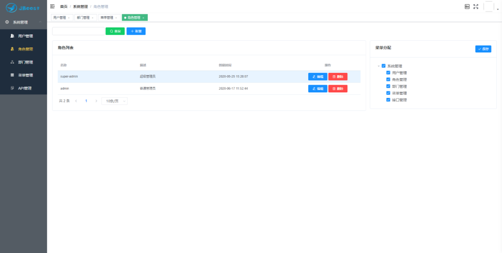Open the 10条/页 page size dropdown
The height and width of the screenshot is (253, 502).
click(114, 101)
